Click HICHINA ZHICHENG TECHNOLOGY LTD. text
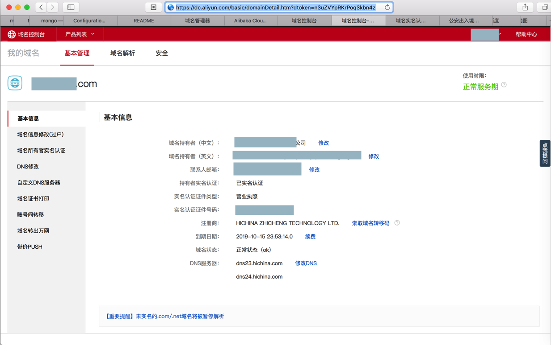Image resolution: width=551 pixels, height=345 pixels. click(288, 223)
